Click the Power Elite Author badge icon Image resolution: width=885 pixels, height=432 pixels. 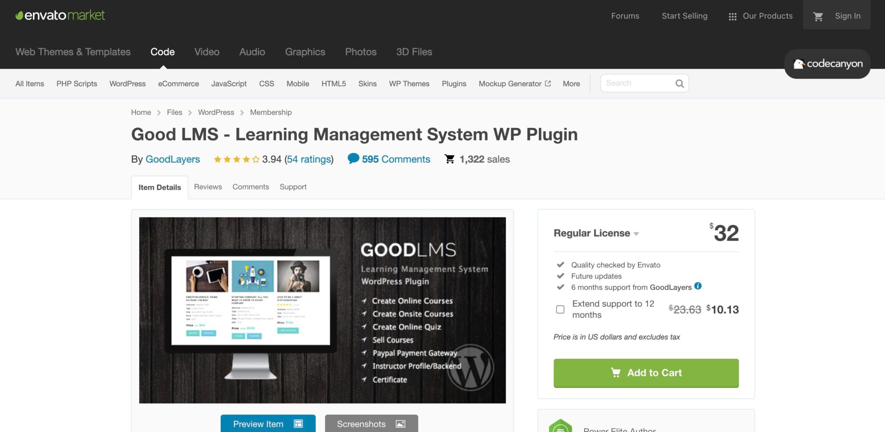[x=560, y=426]
